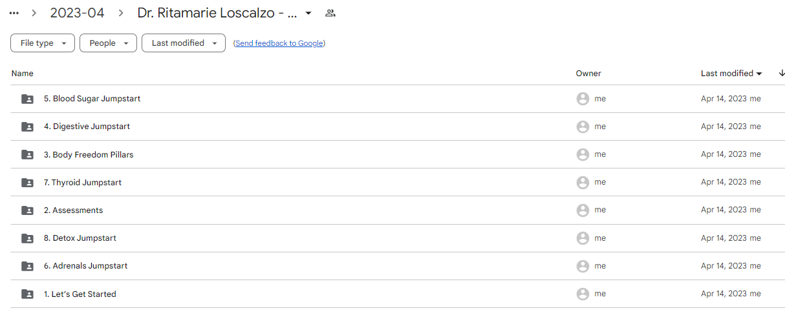Click owner avatar icon in Assessments row
The image size is (785, 326).
point(583,210)
